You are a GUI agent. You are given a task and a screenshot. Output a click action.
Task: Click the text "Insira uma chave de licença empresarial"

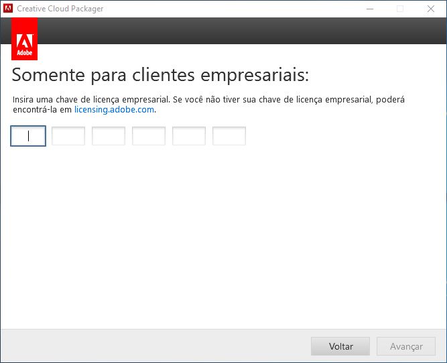91,100
